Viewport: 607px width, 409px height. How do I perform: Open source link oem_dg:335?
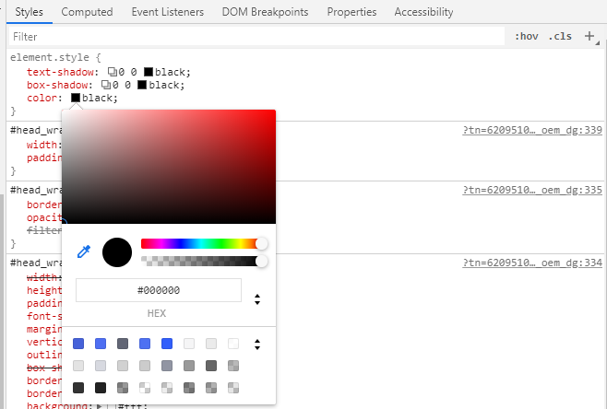pyautogui.click(x=532, y=190)
